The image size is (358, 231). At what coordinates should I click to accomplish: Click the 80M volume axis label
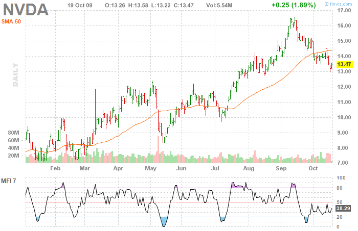pyautogui.click(x=13, y=133)
